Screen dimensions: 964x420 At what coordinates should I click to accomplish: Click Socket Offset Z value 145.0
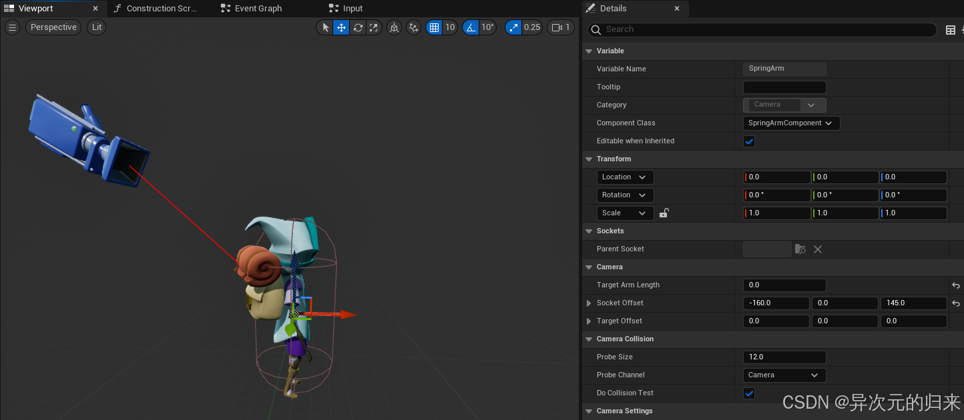pyautogui.click(x=913, y=303)
